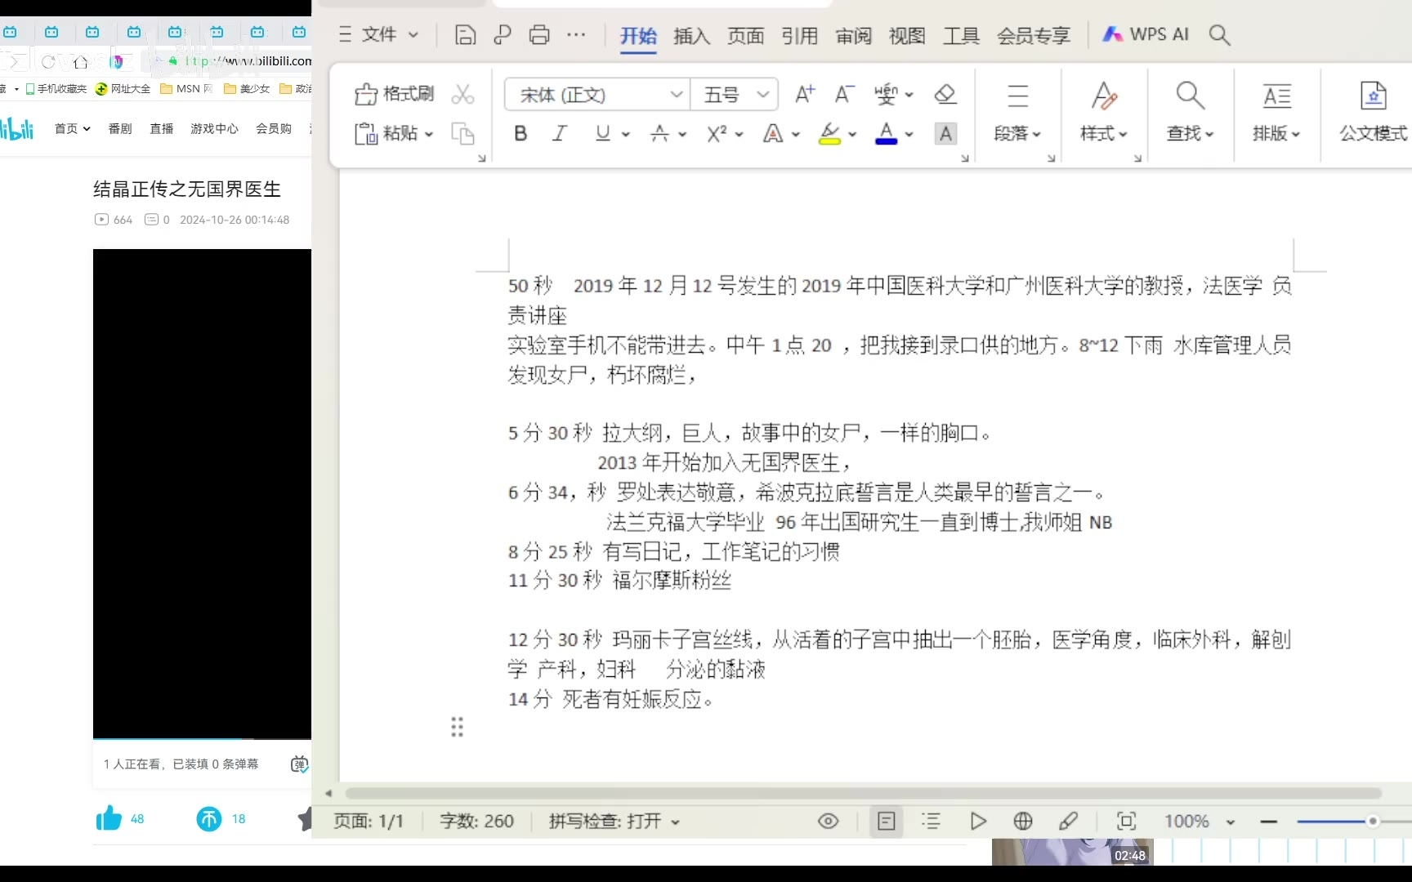Start slideshow play icon in status bar

coord(977,822)
